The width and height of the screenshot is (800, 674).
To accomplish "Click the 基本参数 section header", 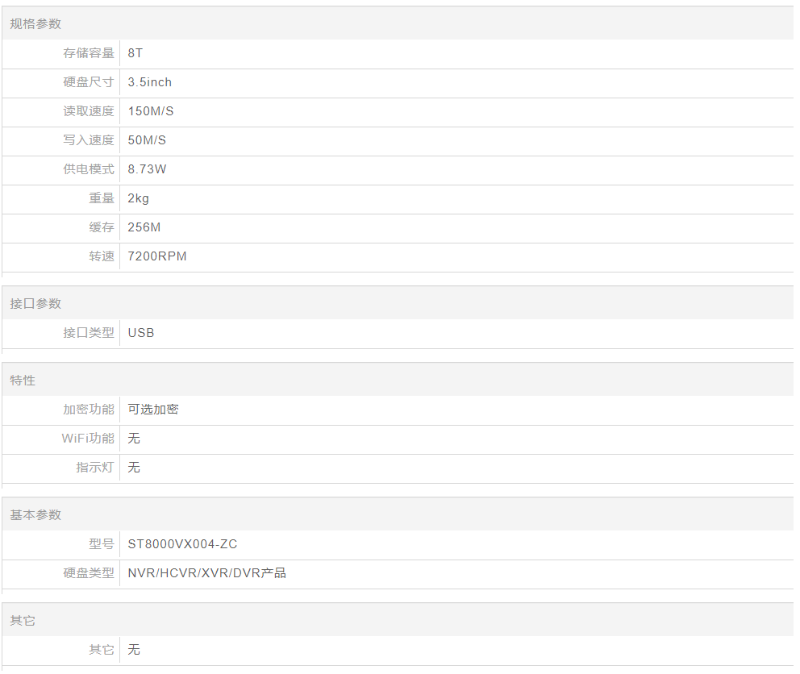I will pyautogui.click(x=35, y=515).
